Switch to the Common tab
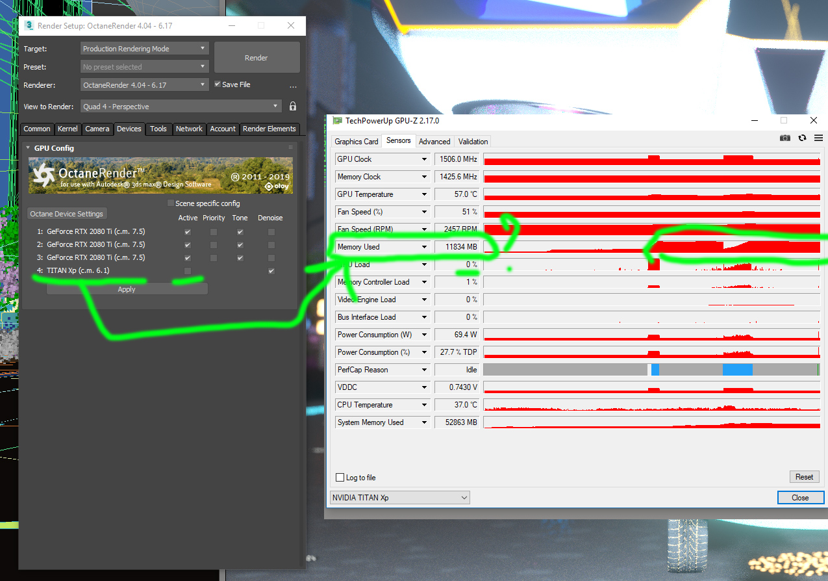This screenshot has width=828, height=581. 37,129
